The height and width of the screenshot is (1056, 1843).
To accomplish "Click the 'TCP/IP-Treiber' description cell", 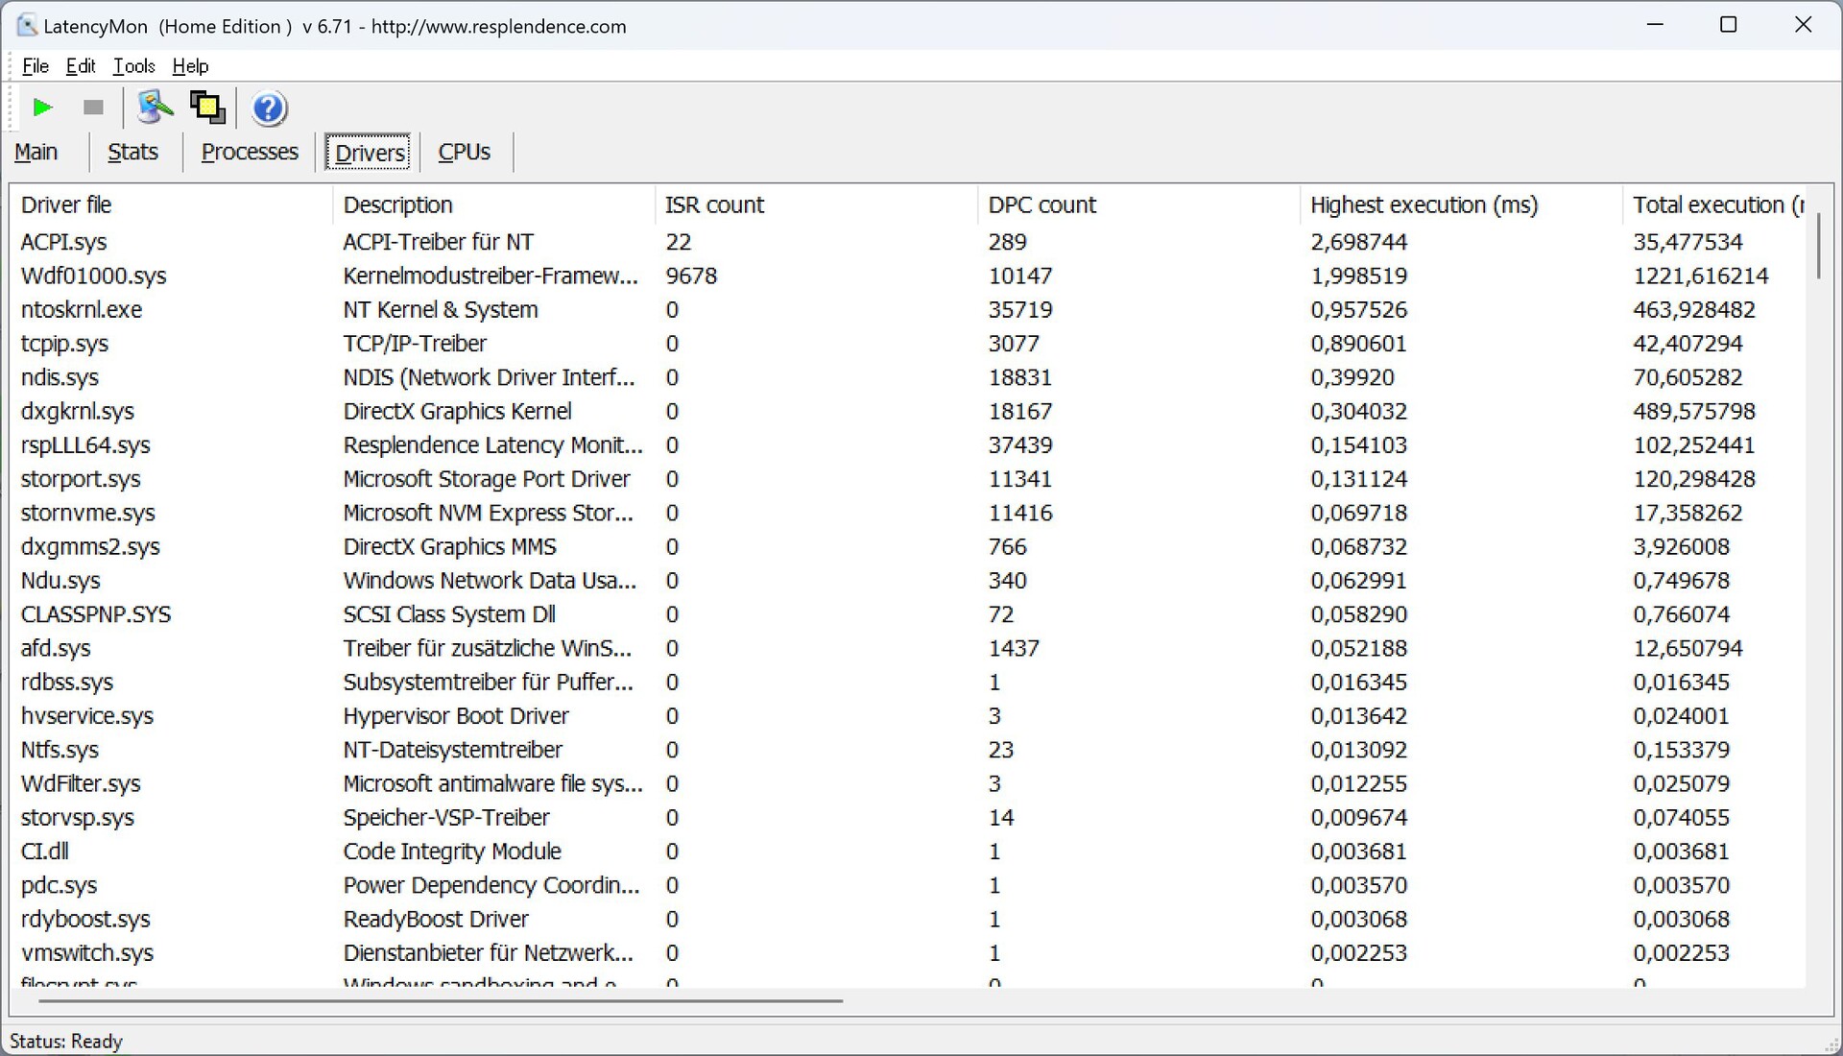I will click(415, 344).
